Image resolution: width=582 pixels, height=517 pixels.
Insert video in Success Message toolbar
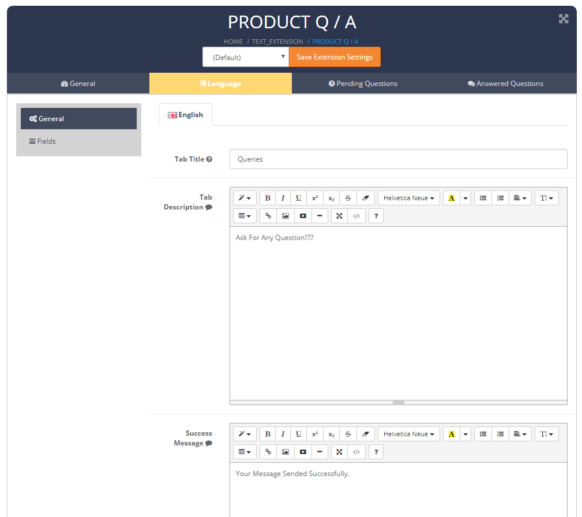point(303,452)
